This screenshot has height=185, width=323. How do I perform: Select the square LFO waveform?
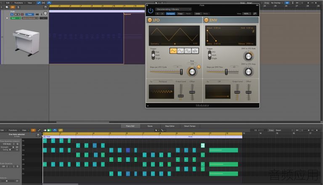click(188, 51)
